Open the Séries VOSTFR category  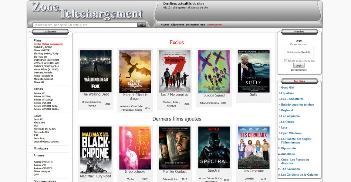pyautogui.click(x=42, y=103)
